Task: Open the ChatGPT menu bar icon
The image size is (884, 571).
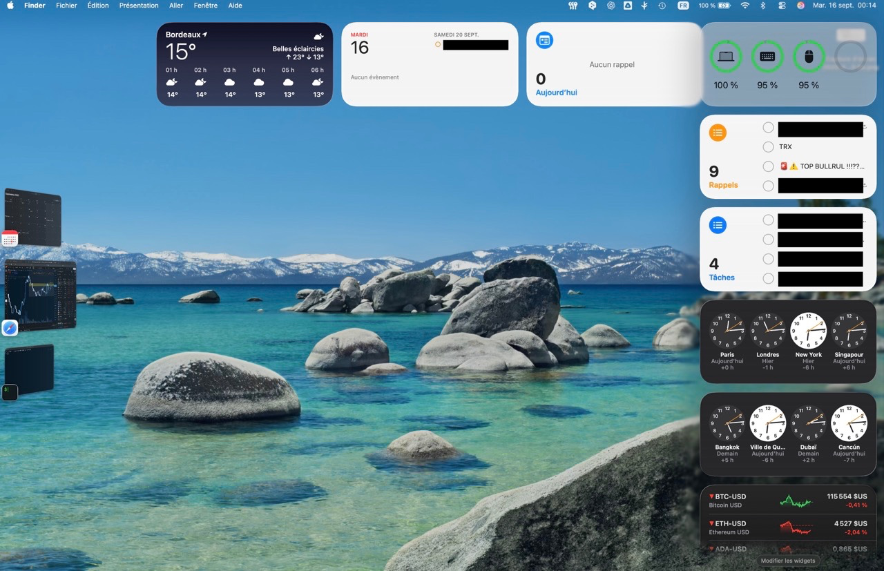Action: pyautogui.click(x=611, y=6)
